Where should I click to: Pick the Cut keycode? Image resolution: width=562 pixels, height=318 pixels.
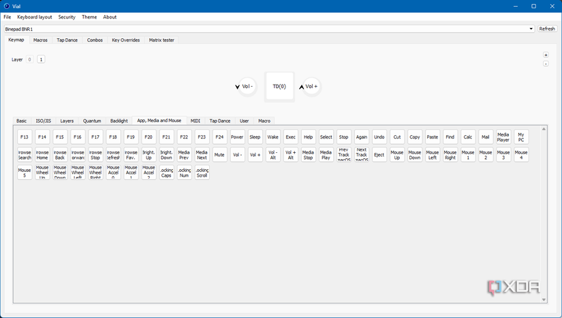(396, 136)
